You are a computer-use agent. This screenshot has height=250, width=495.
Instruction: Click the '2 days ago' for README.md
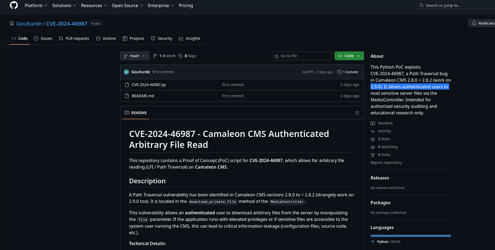pyautogui.click(x=349, y=96)
